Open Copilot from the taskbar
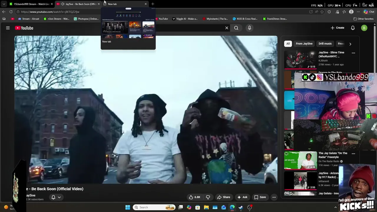The image size is (377, 212). point(189,207)
